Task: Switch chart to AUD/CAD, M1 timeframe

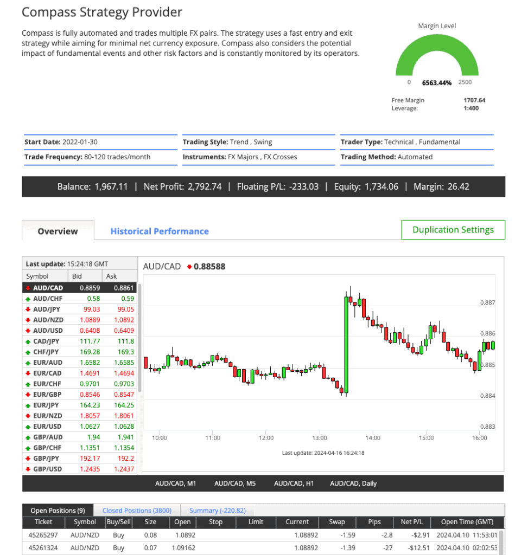Action: tap(175, 483)
